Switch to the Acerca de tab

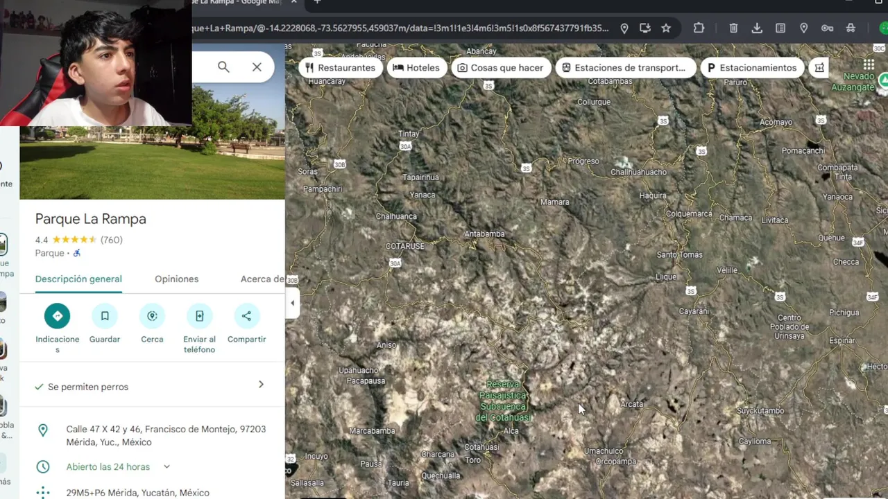(x=262, y=279)
